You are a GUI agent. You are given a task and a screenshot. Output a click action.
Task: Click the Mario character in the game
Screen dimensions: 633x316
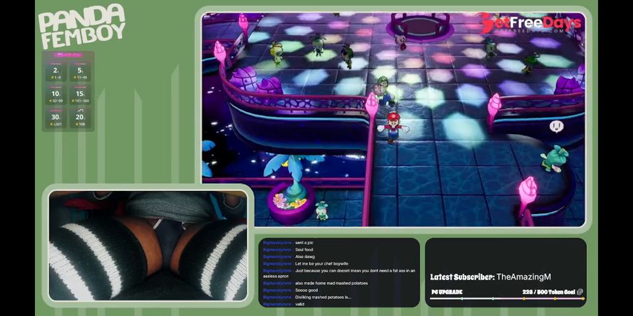[x=393, y=128]
